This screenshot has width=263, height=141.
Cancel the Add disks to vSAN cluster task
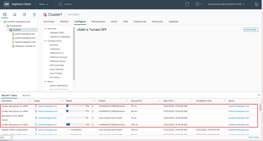[x=93, y=118]
